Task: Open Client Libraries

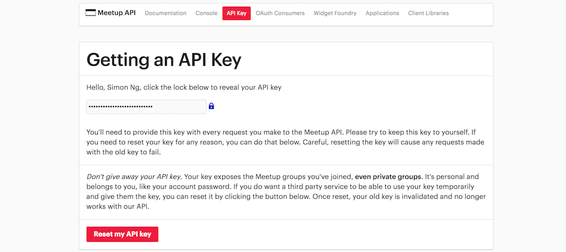Action: tap(428, 13)
